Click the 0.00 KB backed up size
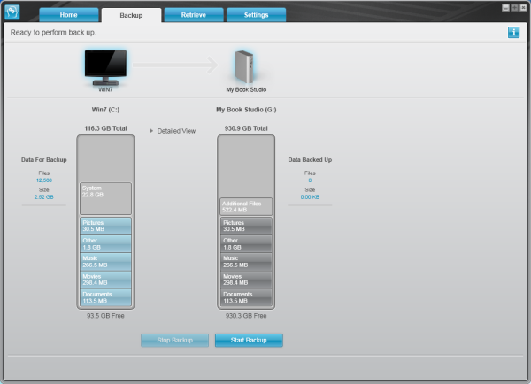The image size is (531, 384). click(310, 197)
